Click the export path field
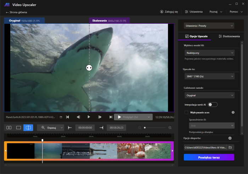 coord(205,147)
